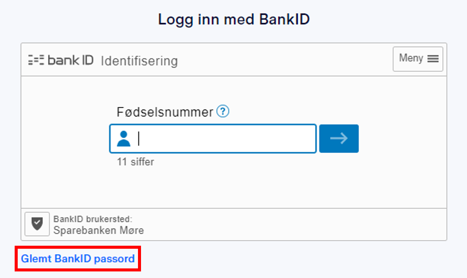The image size is (467, 278).
Task: Click the white arrow inside blue button
Action: (339, 138)
